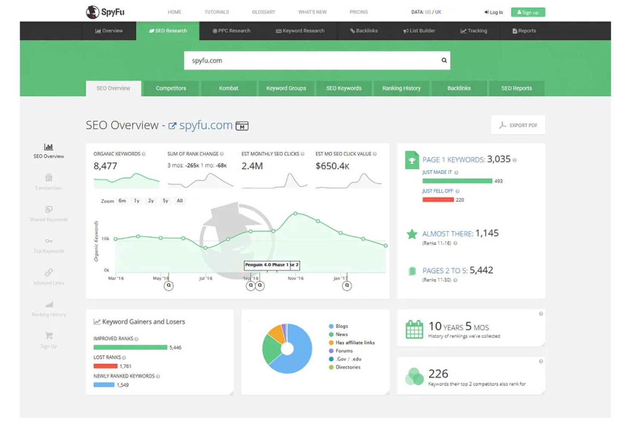Screen dimensions: 631x421
Task: Click help icon beside Just Fell Off
Action: tap(457, 191)
